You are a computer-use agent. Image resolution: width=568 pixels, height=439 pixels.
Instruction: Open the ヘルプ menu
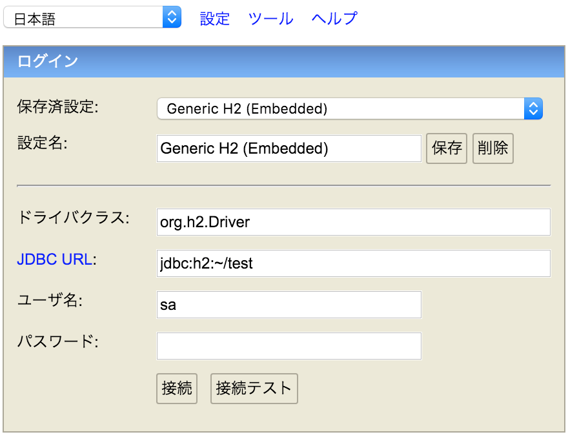333,19
